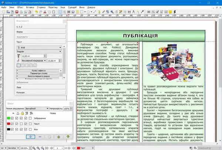Screen dimensions: 222x150
Task: Switch to the Форма properties tab
Action: click(41, 32)
